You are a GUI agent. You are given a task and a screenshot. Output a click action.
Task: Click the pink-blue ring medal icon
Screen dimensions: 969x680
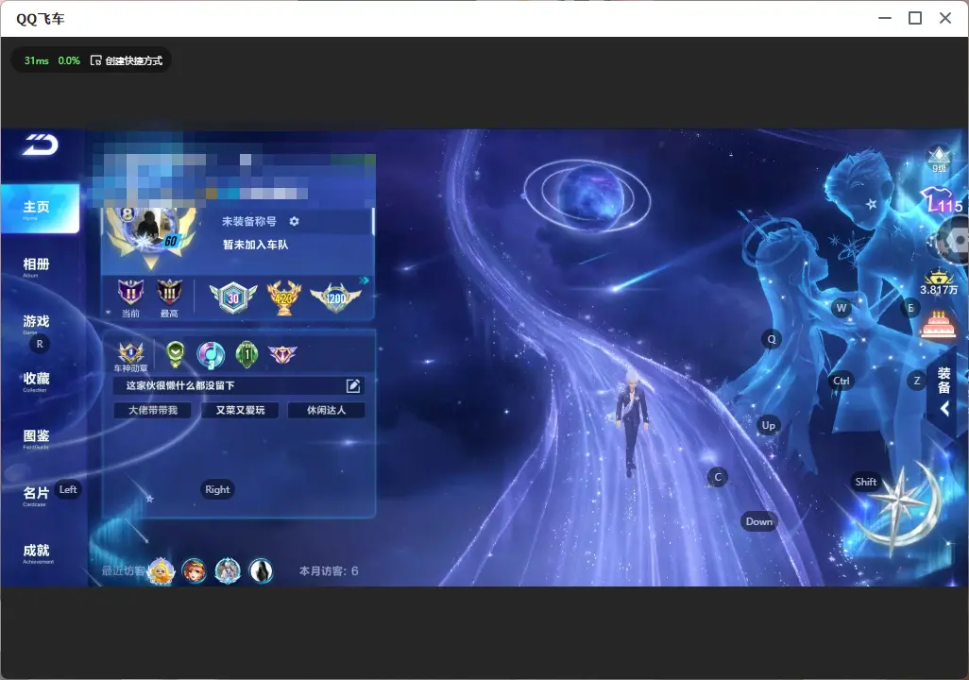pyautogui.click(x=211, y=355)
